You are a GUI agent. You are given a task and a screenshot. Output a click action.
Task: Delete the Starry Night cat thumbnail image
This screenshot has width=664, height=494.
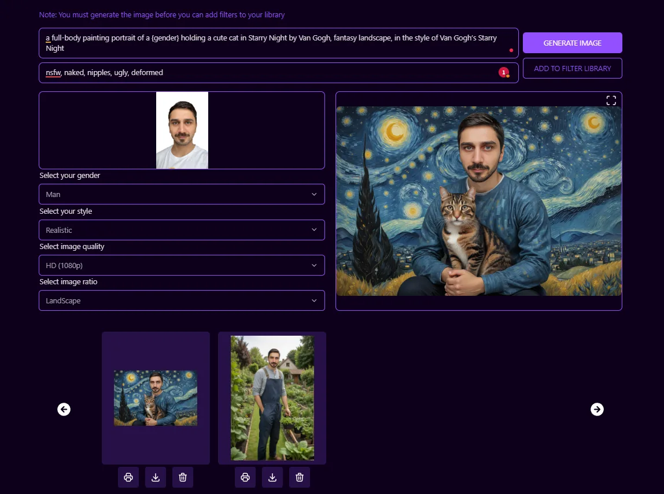[183, 477]
